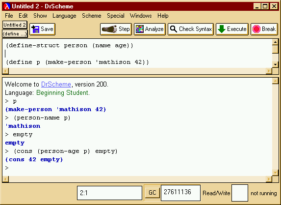Click the red Break stop icon
This screenshot has width=281, height=205.
[256, 29]
